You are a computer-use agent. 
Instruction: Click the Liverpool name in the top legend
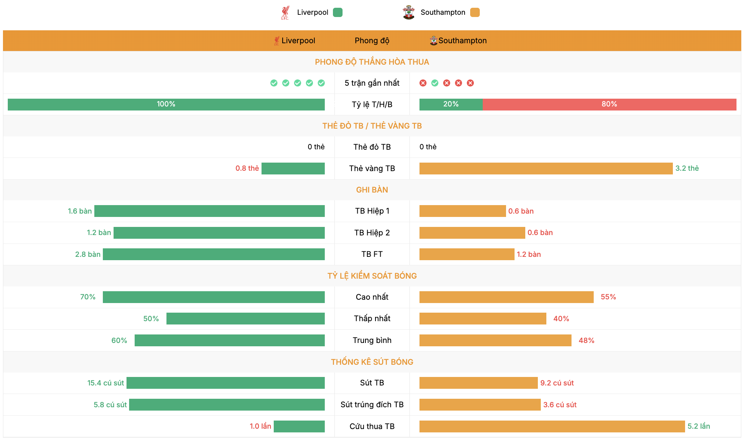coord(313,13)
